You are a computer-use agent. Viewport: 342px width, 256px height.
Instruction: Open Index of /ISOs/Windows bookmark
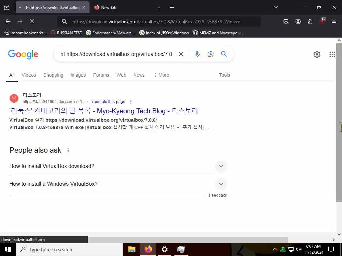[164, 33]
